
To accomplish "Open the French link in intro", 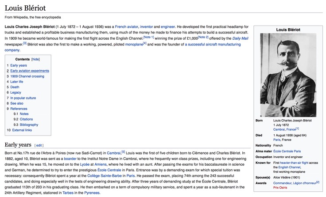I will click(x=120, y=27).
